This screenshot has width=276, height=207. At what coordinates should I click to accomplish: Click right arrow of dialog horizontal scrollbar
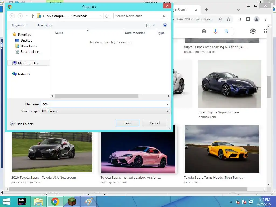(169, 96)
